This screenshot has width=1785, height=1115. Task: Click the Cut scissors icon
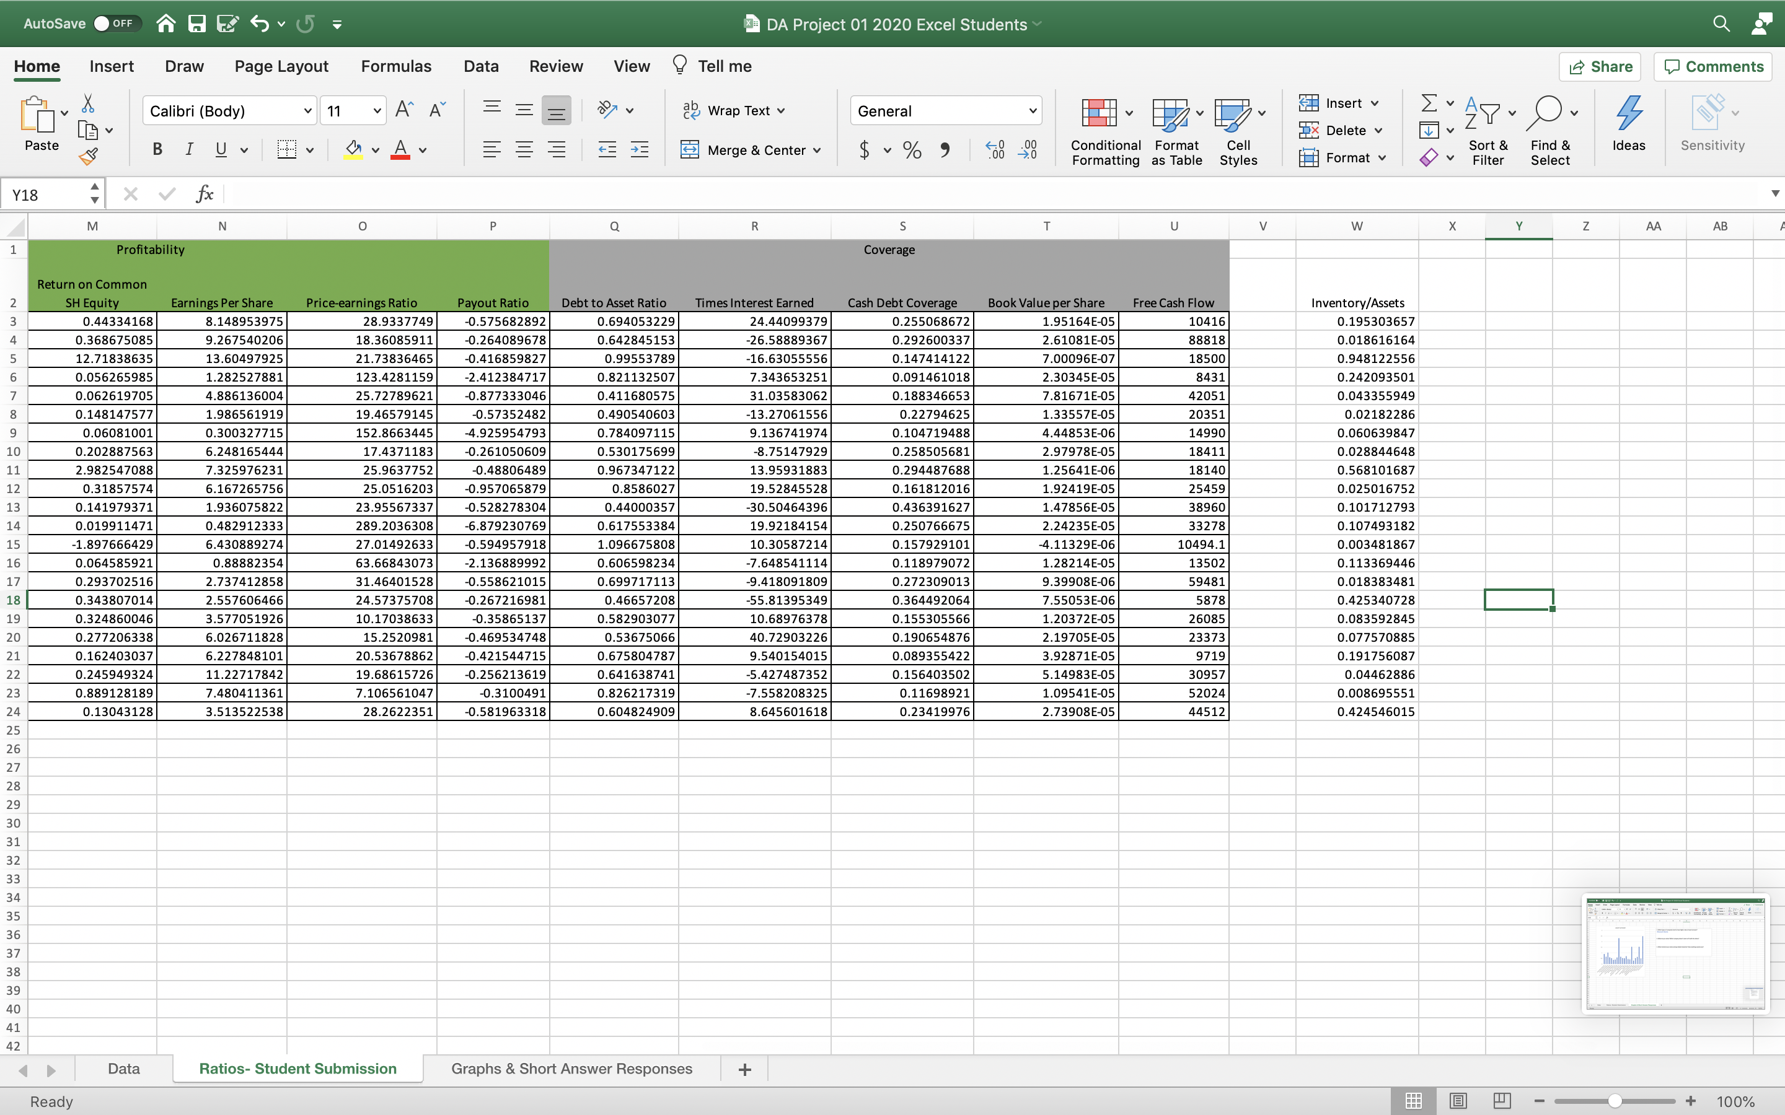coord(88,103)
